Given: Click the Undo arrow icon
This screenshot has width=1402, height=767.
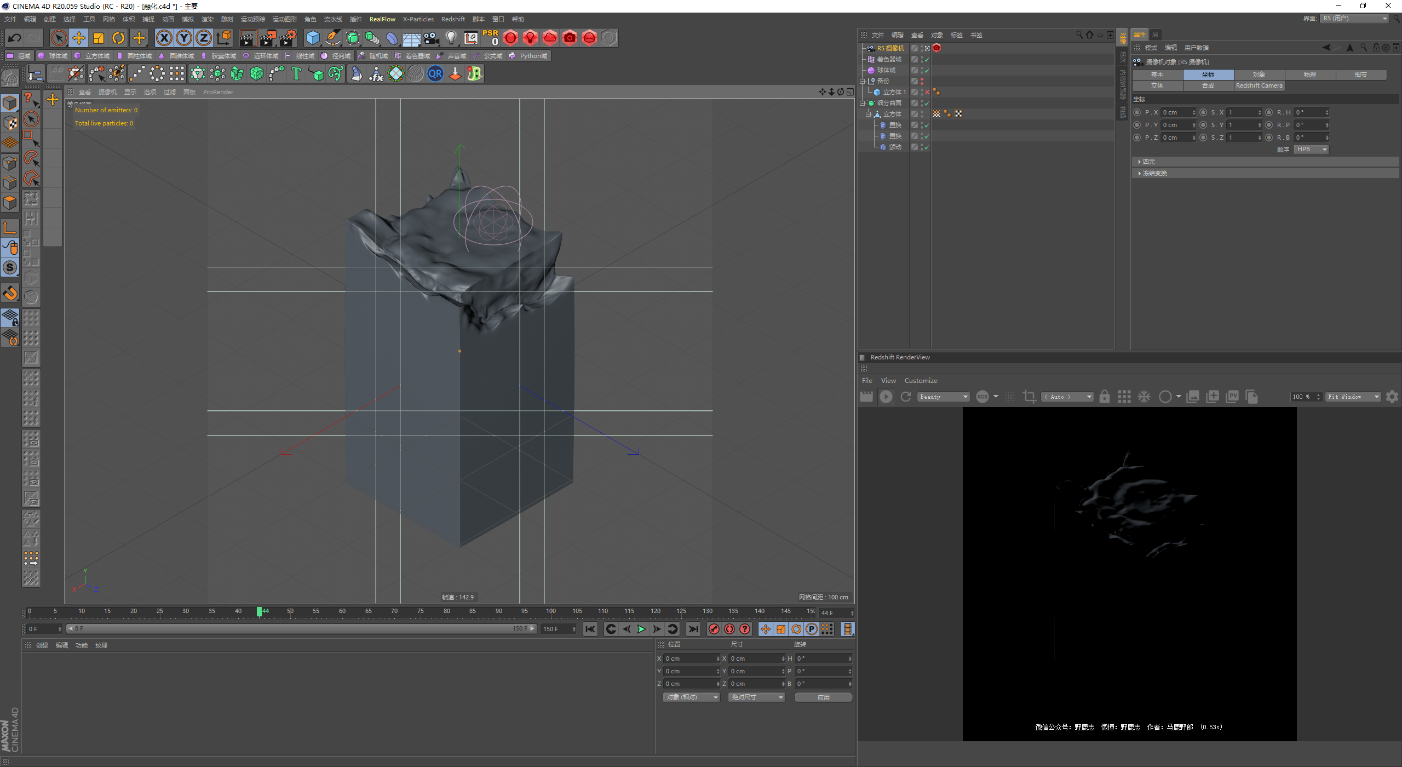Looking at the screenshot, I should coord(15,38).
